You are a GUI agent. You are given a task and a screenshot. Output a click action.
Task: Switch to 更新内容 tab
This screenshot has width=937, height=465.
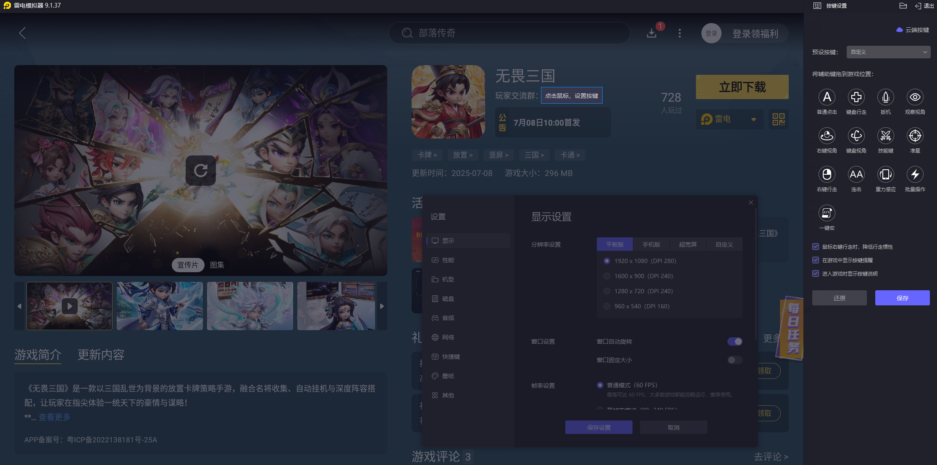(101, 355)
